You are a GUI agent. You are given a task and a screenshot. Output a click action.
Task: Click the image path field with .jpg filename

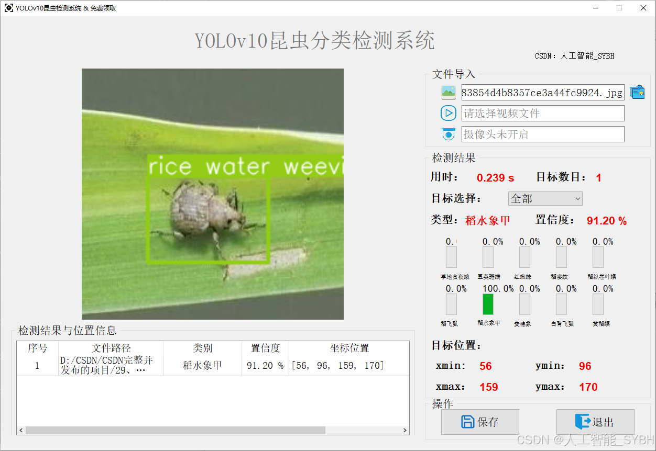point(543,93)
